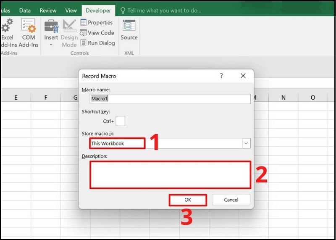Cancel the Record Macro dialog
Image resolution: width=336 pixels, height=240 pixels.
click(231, 200)
